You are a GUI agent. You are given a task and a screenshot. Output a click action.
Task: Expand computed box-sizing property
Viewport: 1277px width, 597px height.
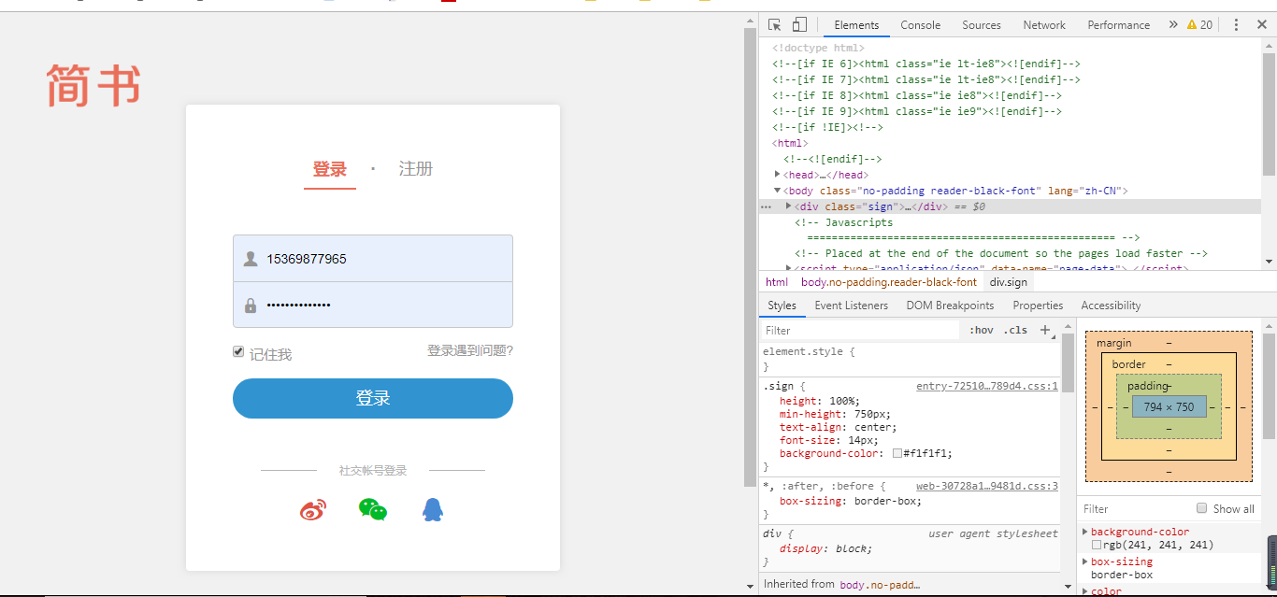(1085, 561)
